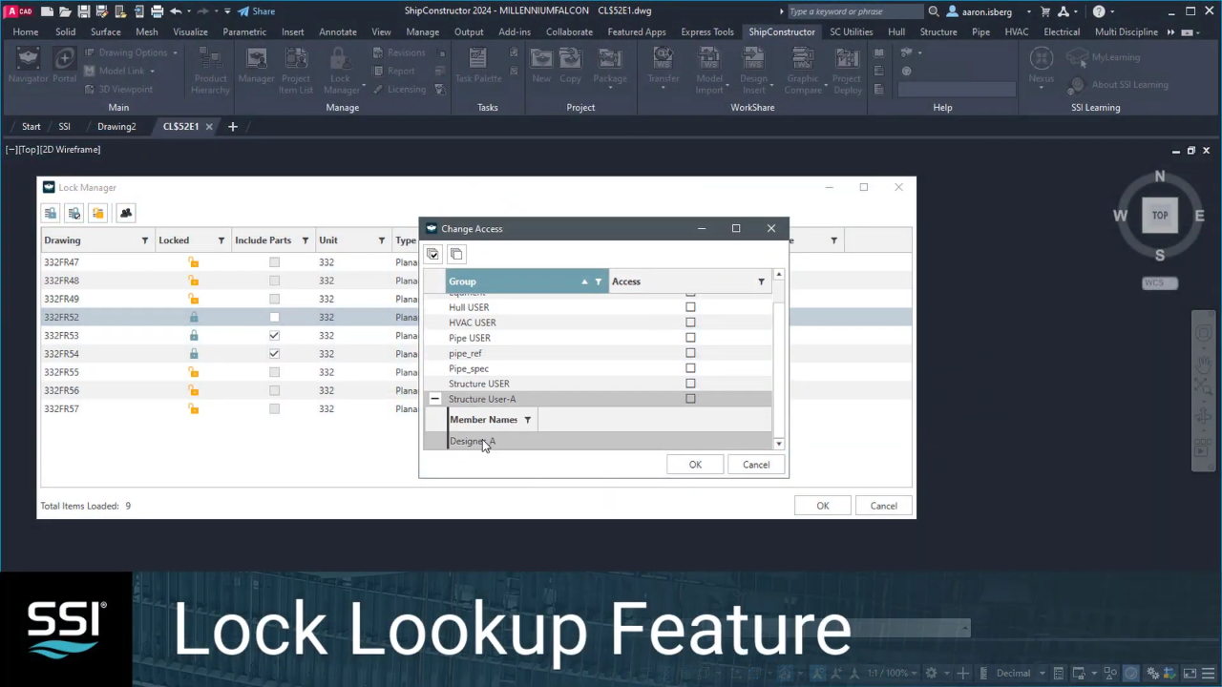Screen dimensions: 1222x687
Task: Check Access box for Structure User-A
Action: tap(690, 399)
